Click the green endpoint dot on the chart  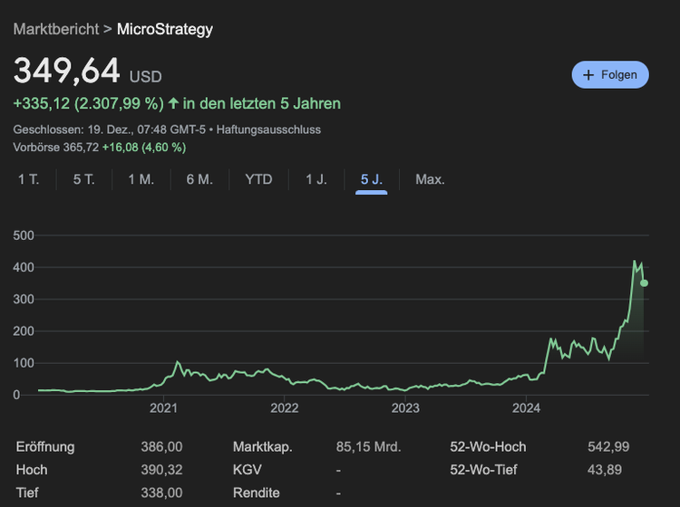pyautogui.click(x=644, y=283)
